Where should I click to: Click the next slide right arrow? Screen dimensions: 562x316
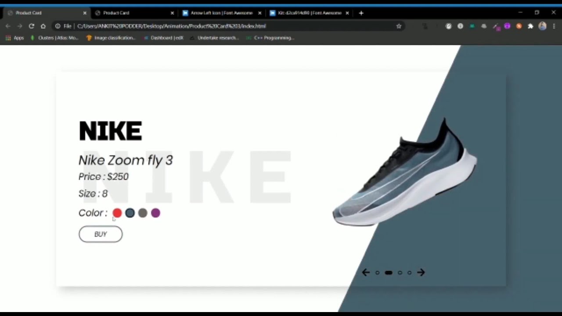pos(421,273)
